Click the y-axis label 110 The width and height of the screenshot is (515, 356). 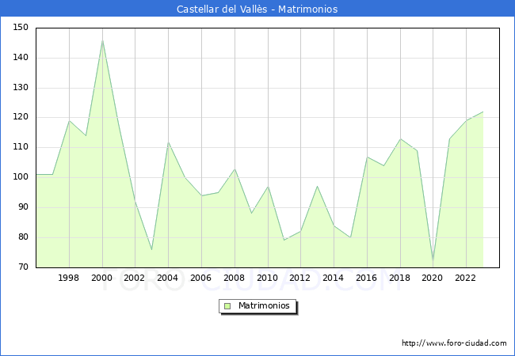click(21, 147)
